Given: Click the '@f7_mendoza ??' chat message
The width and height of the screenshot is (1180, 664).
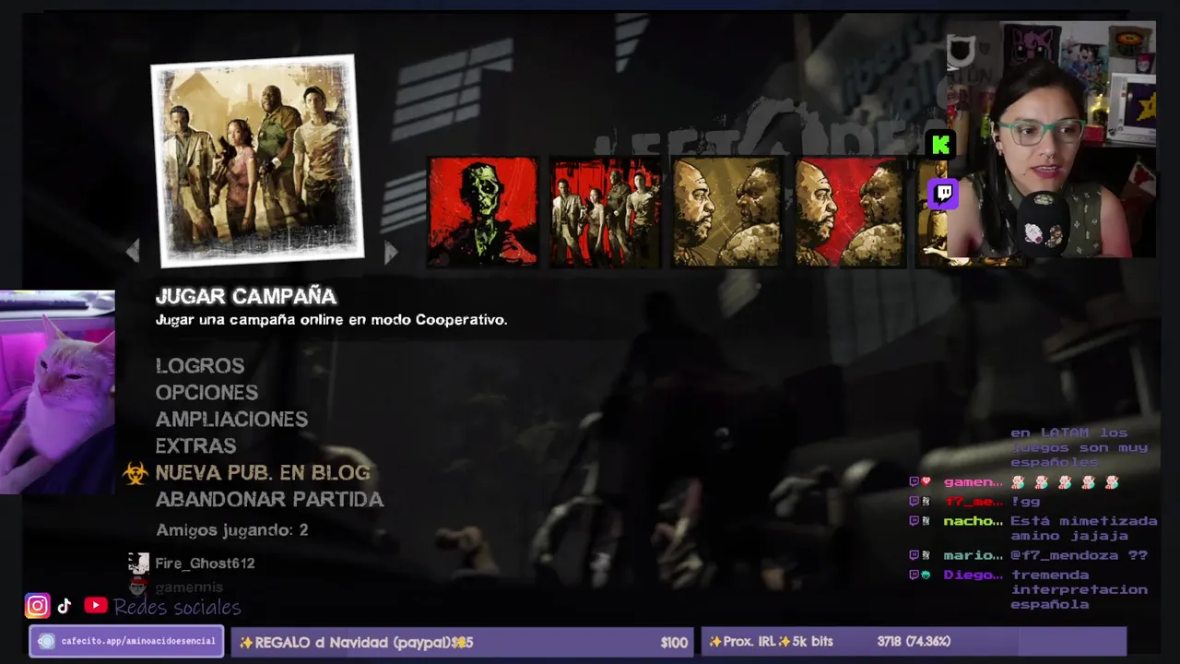Looking at the screenshot, I should point(1079,555).
